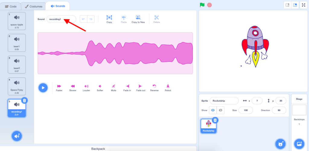309x151 pixels.
Task: Apply the Reverse effect
Action: 154,88
